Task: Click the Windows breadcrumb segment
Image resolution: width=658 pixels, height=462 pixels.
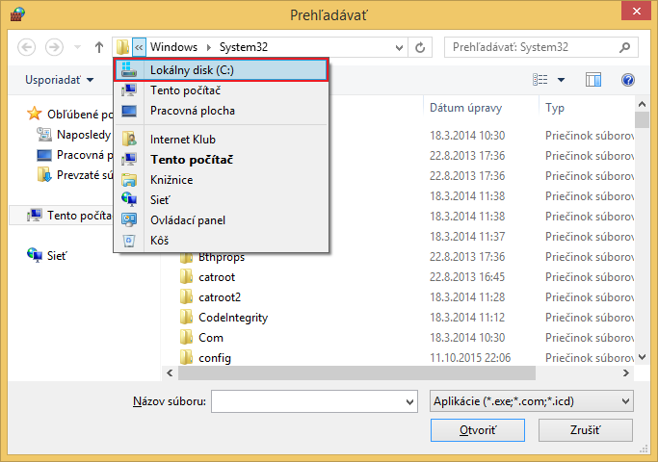Action: point(173,47)
